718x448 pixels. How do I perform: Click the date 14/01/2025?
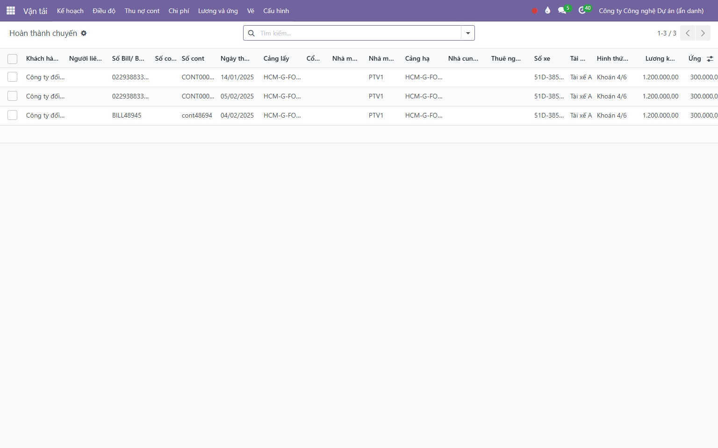click(237, 77)
